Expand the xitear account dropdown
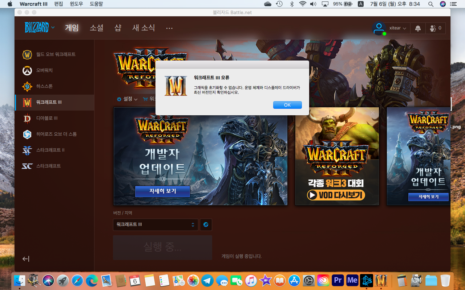 click(x=398, y=28)
